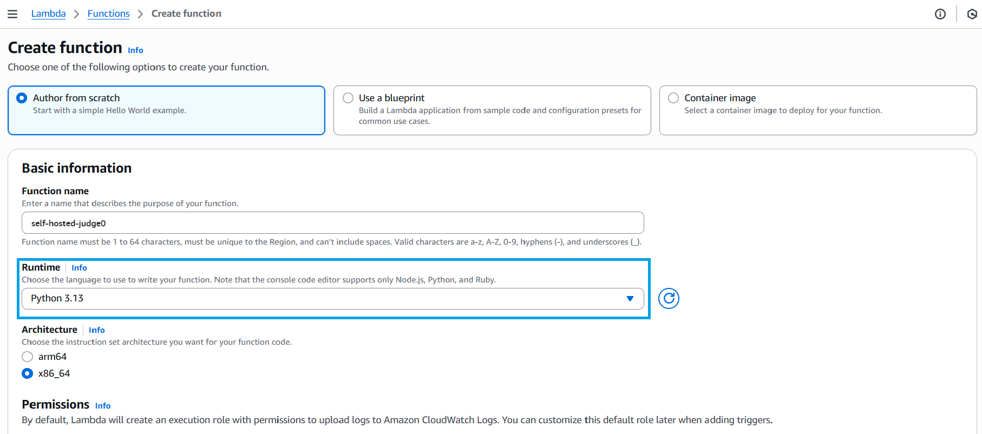
Task: Click the info circle icon in header
Action: pyautogui.click(x=940, y=14)
